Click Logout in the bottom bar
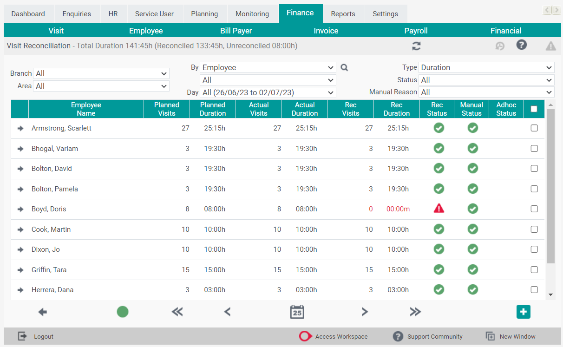Screen dimensions: 563x347 click(34, 336)
